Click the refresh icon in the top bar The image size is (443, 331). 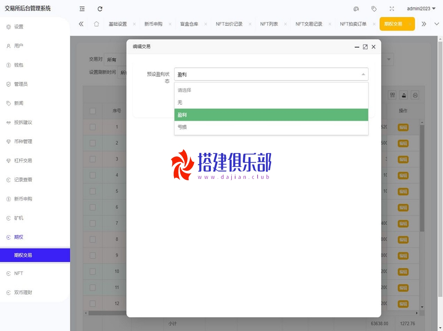pyautogui.click(x=100, y=9)
